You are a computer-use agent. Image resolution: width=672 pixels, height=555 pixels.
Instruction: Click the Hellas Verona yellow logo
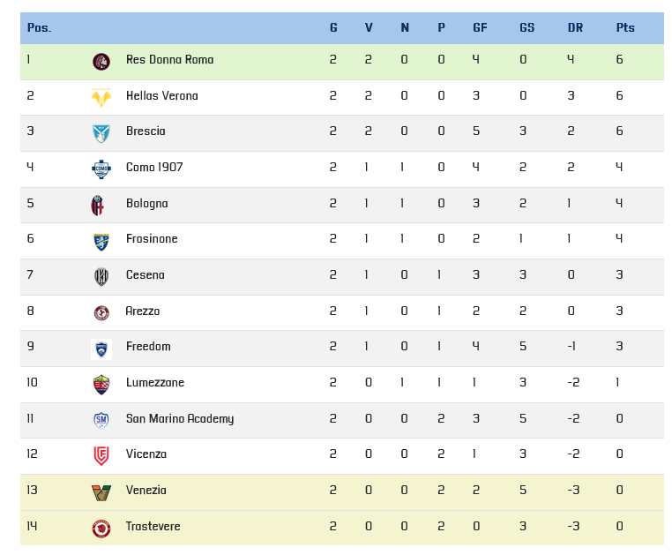101,97
